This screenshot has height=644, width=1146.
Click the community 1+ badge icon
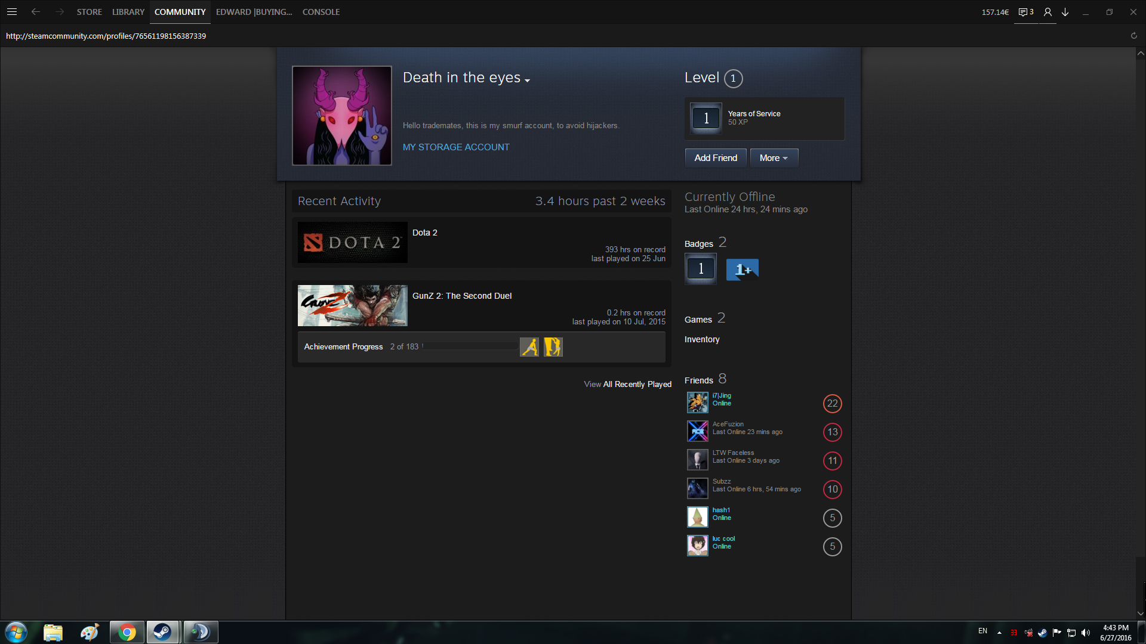coord(742,269)
